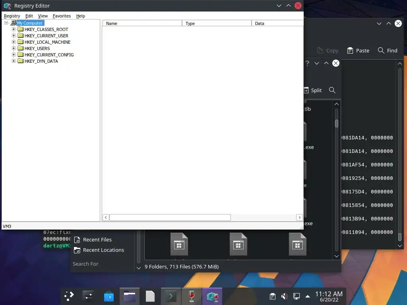Open the clipboard tray icon
Screen dimensions: 407x305
[x=273, y=296]
